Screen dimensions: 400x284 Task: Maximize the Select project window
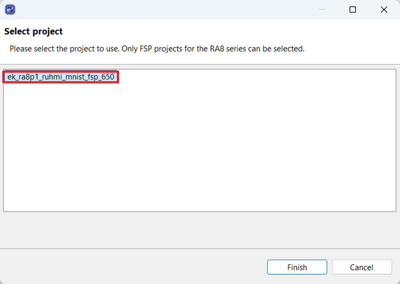click(x=352, y=10)
